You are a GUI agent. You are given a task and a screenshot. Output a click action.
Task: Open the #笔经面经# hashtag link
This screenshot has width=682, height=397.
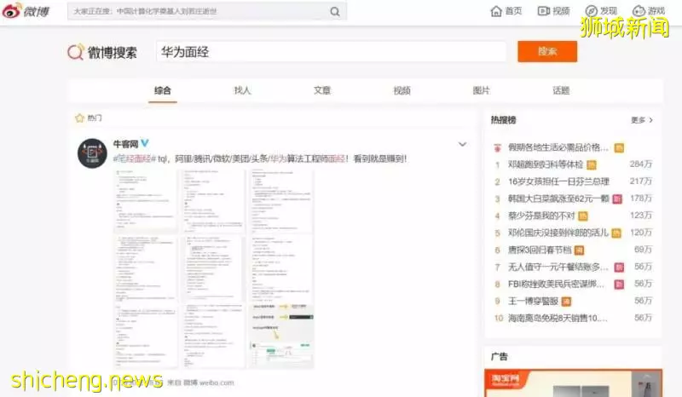[x=135, y=158]
